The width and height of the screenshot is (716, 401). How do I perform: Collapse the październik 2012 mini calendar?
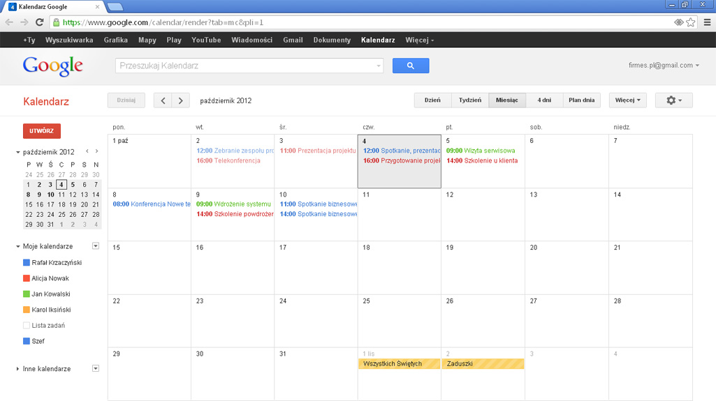(17, 152)
